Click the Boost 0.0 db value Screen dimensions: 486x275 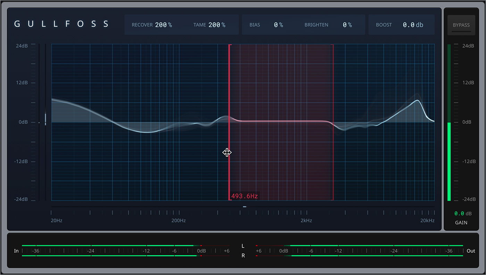click(413, 25)
